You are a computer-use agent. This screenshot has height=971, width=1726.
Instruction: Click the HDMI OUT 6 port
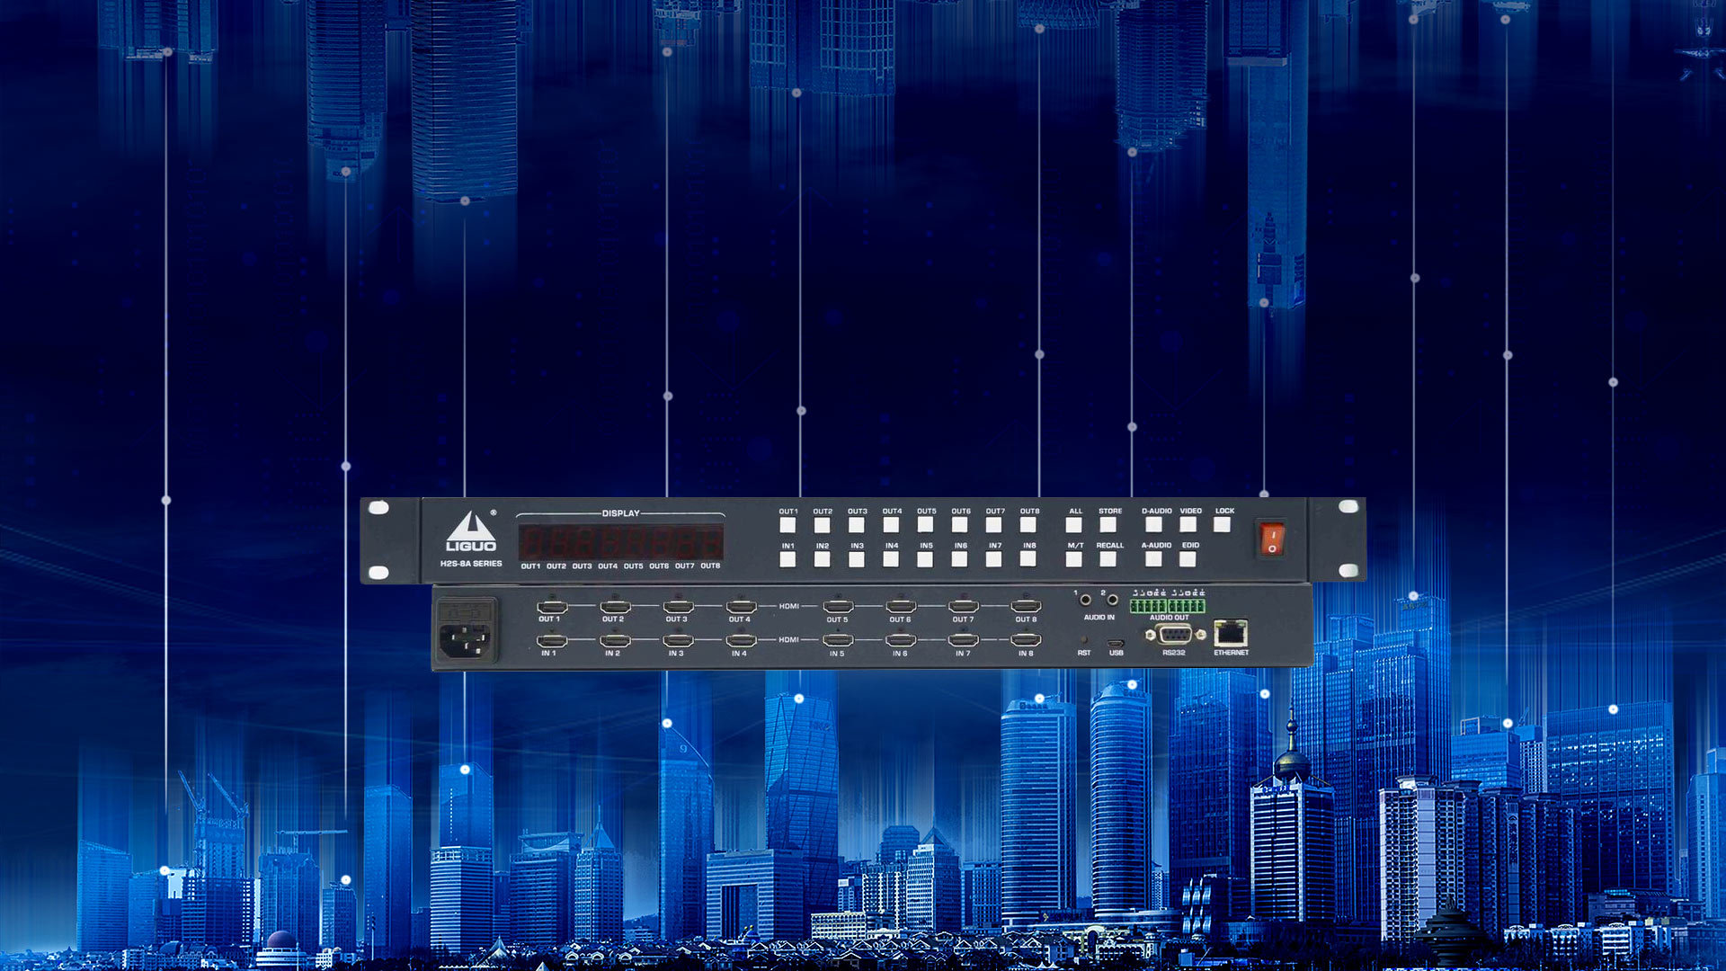[x=901, y=606]
